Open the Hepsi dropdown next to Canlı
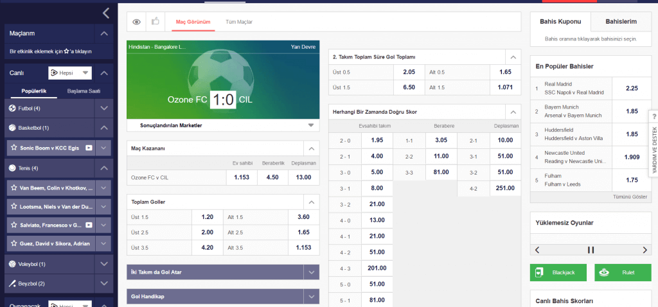Image resolution: width=658 pixels, height=307 pixels. (70, 73)
